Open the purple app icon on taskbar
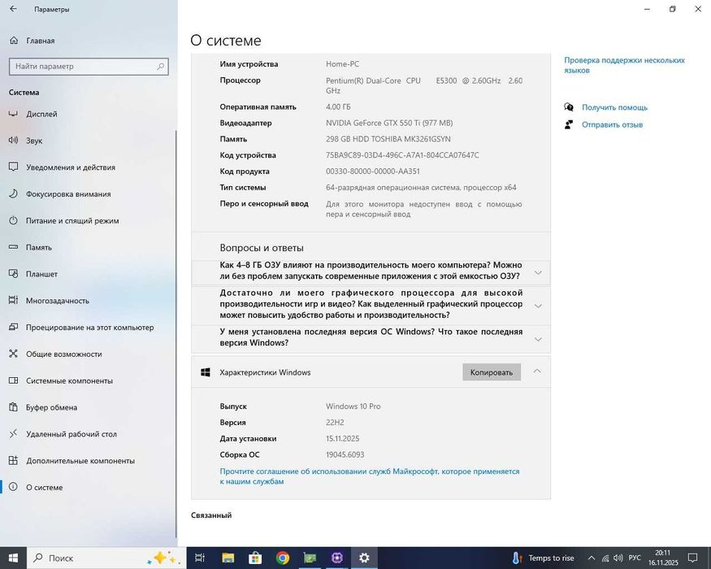Screen dimensions: 711x569 coord(337,558)
